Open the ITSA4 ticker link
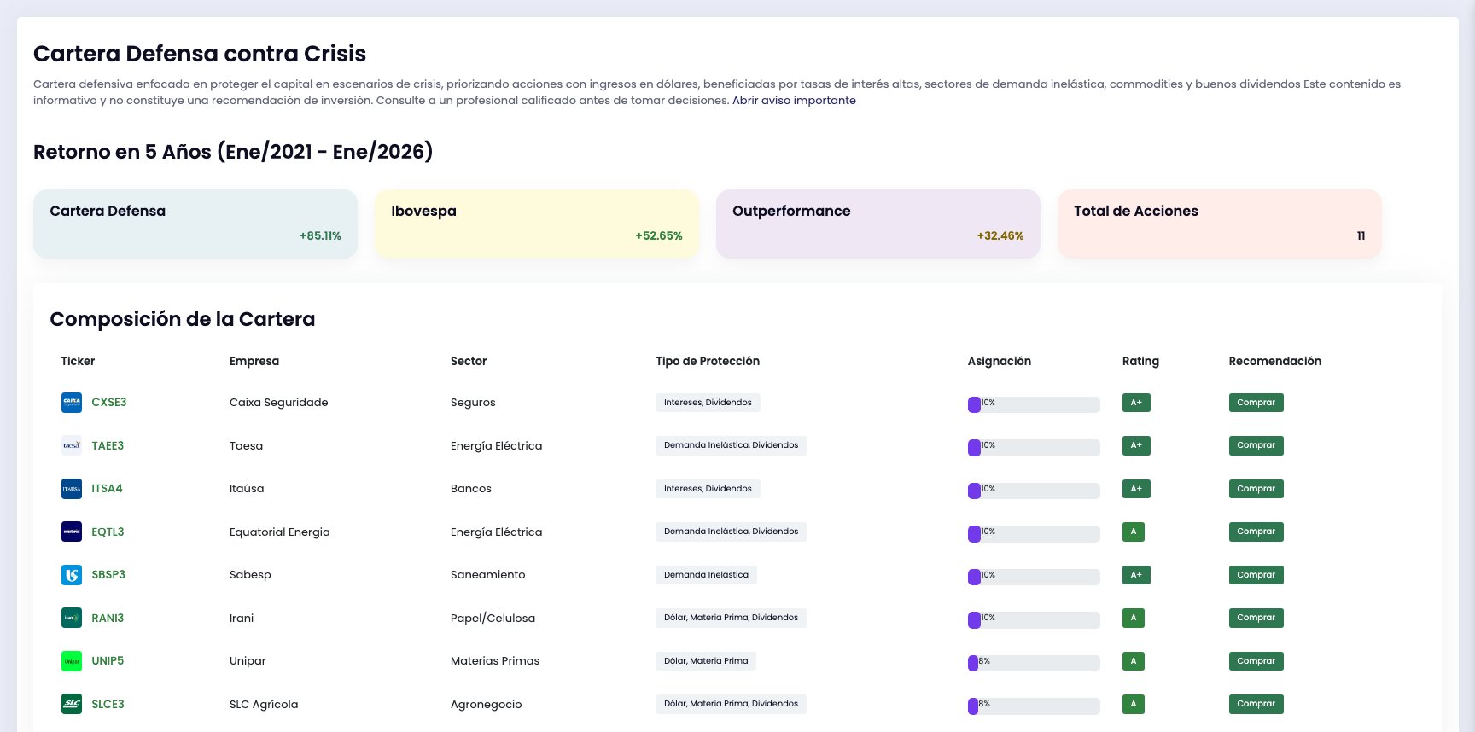 [107, 489]
